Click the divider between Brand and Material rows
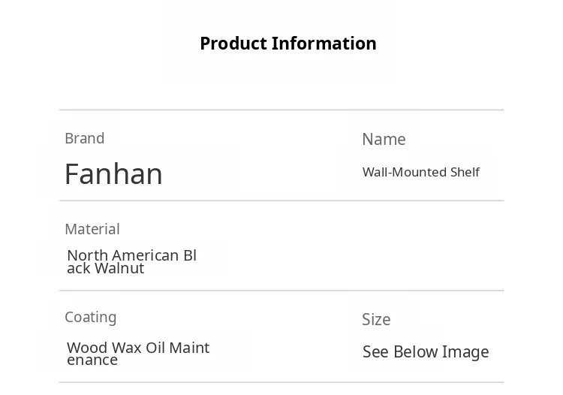The image size is (563, 395). (281, 201)
